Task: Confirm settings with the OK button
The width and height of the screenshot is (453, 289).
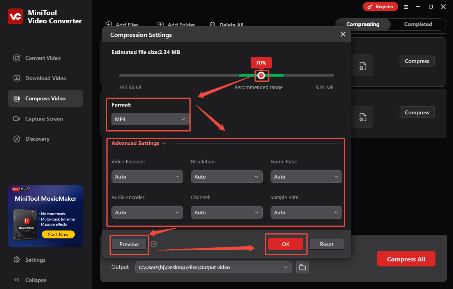Action: (286, 244)
